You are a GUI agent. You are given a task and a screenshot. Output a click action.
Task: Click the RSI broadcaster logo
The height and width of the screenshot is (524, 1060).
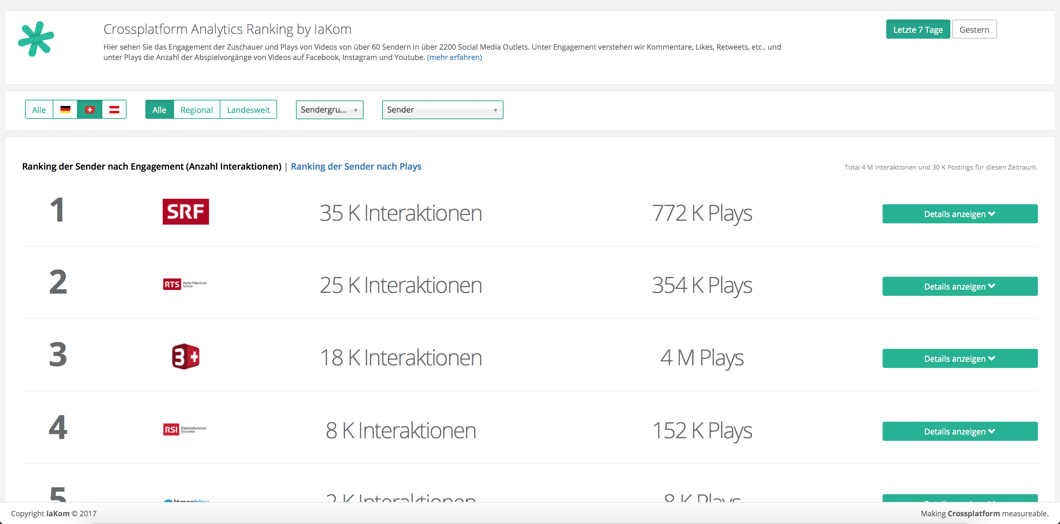coord(185,429)
